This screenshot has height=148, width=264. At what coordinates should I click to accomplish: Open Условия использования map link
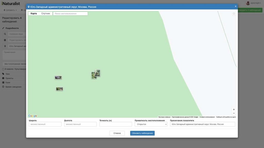(207, 117)
